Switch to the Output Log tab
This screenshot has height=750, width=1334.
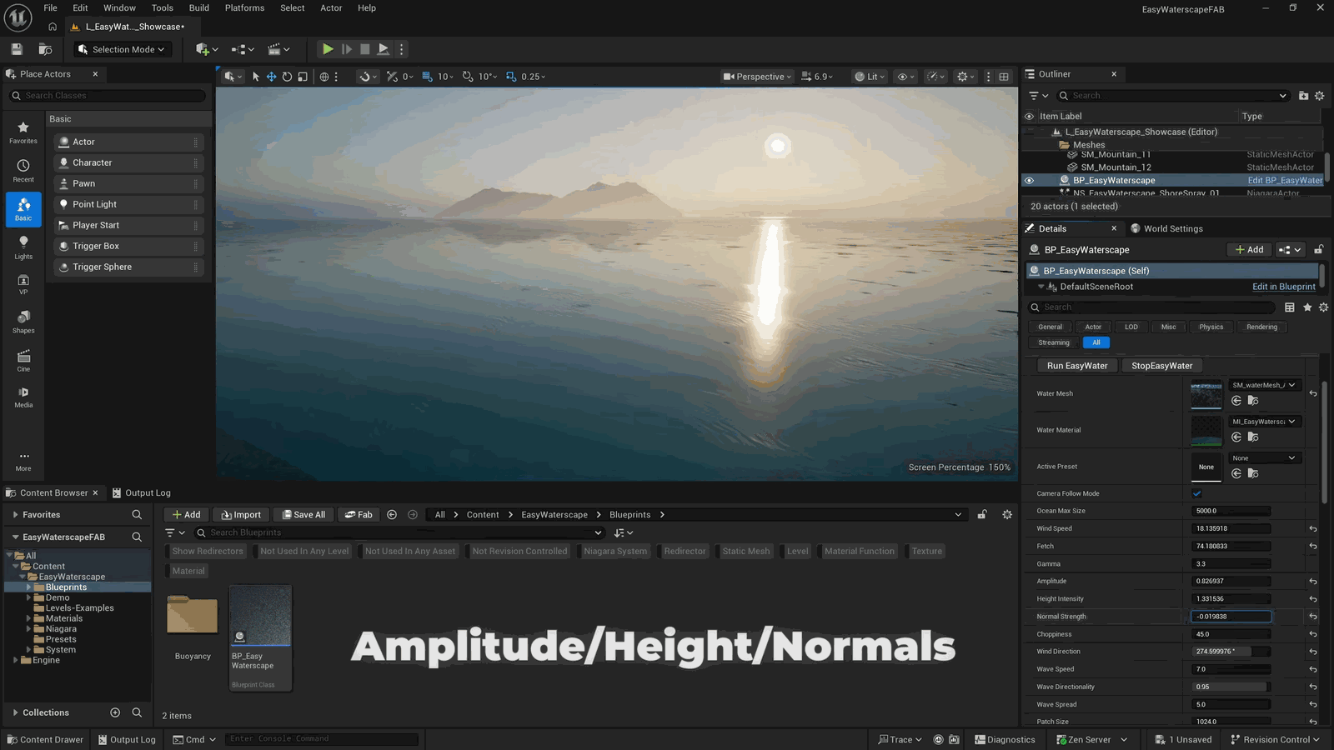(x=142, y=492)
